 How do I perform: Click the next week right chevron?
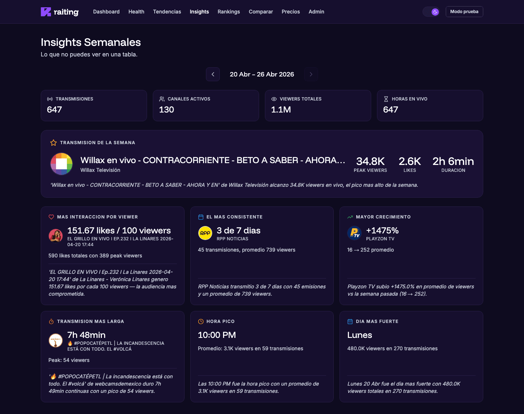coord(311,74)
